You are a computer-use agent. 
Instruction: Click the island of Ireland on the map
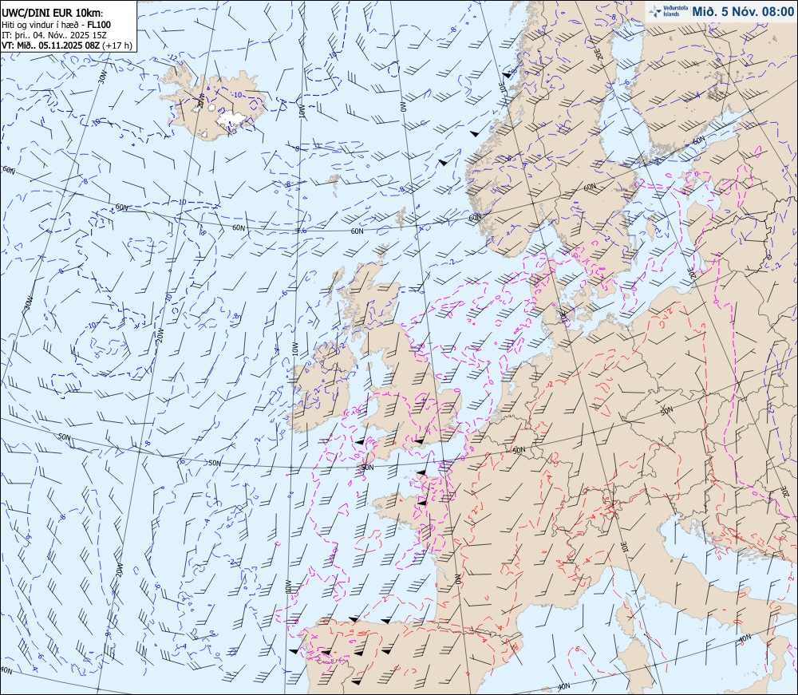[321, 388]
